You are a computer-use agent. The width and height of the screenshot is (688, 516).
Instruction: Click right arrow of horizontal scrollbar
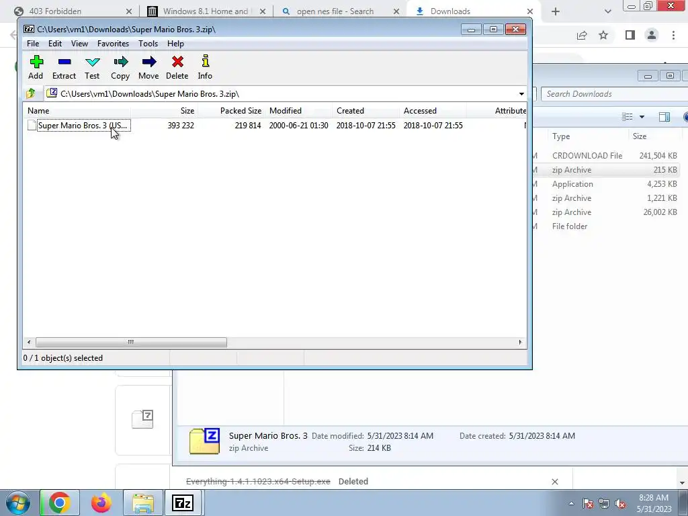pos(521,342)
